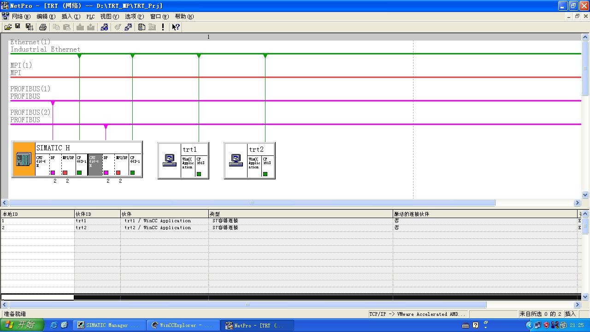590x332 pixels.
Task: Click the exclamation mark consistency check icon
Action: tap(163, 27)
